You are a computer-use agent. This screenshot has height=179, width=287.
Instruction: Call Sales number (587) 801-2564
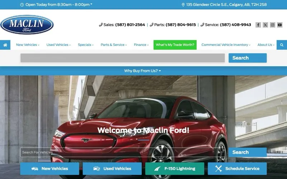(x=130, y=25)
